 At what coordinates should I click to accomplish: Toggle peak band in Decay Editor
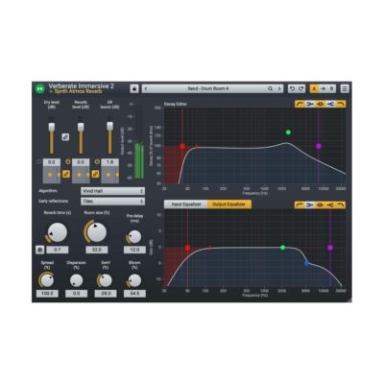pos(320,104)
